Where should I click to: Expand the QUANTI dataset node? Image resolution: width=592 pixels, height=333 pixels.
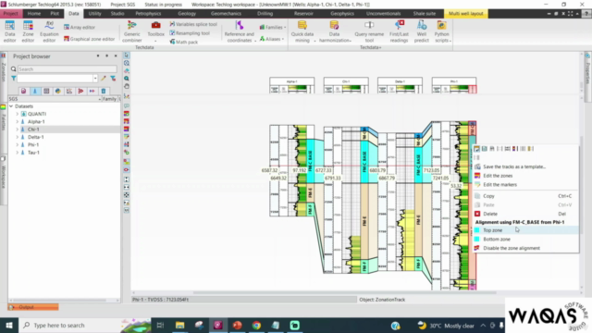pos(17,114)
